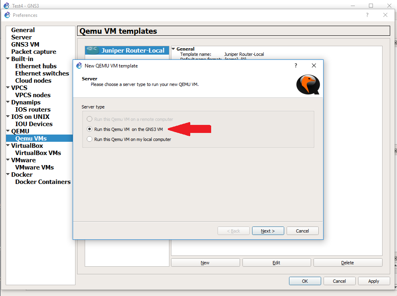The height and width of the screenshot is (296, 397).
Task: Open Ethernet switches preferences
Action: pyautogui.click(x=42, y=73)
